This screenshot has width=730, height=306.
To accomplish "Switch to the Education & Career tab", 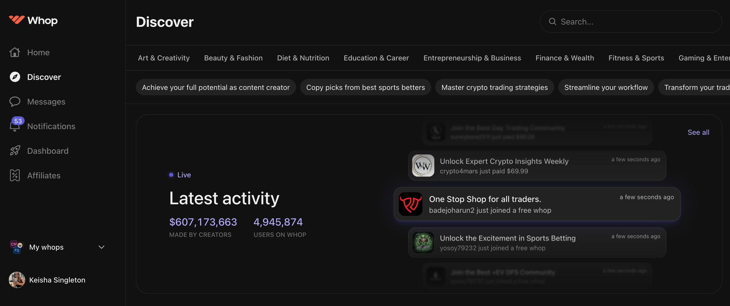I will tap(376, 58).
